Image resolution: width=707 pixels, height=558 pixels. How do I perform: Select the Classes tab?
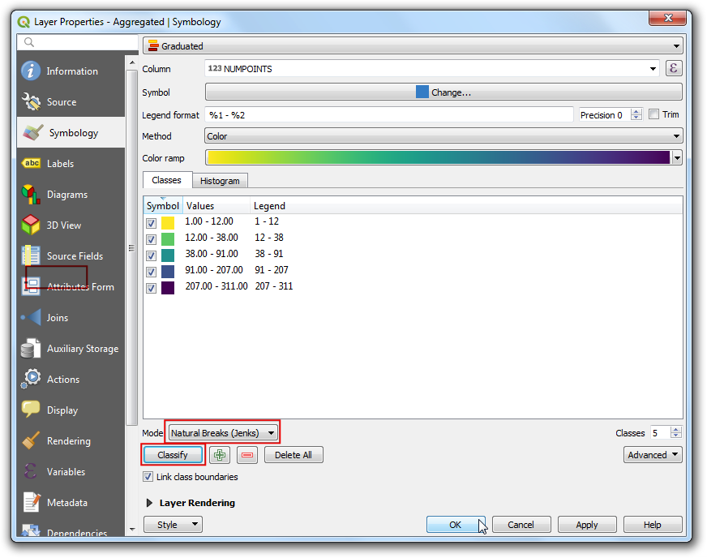point(166,180)
